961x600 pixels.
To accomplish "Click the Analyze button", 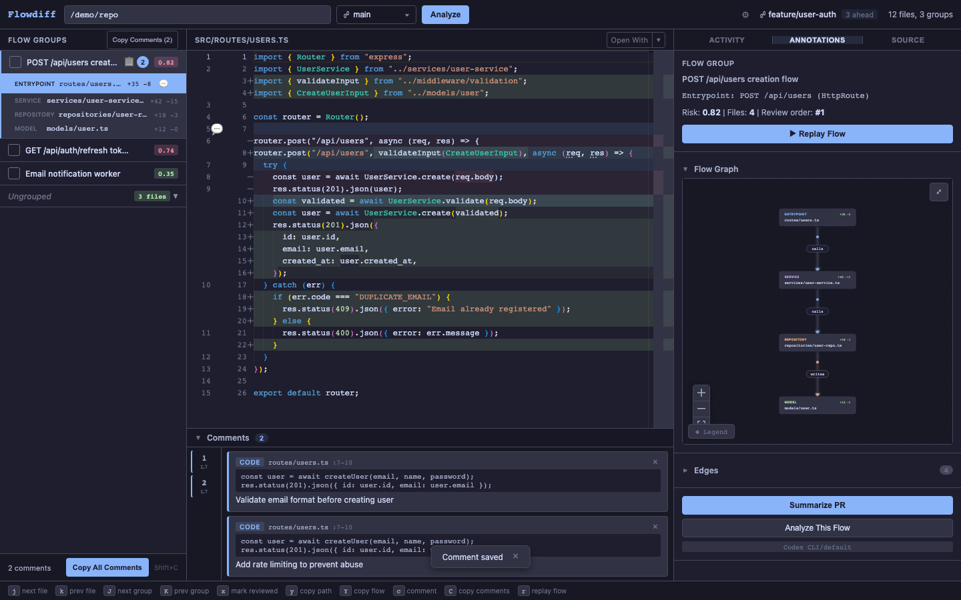I will pos(445,15).
